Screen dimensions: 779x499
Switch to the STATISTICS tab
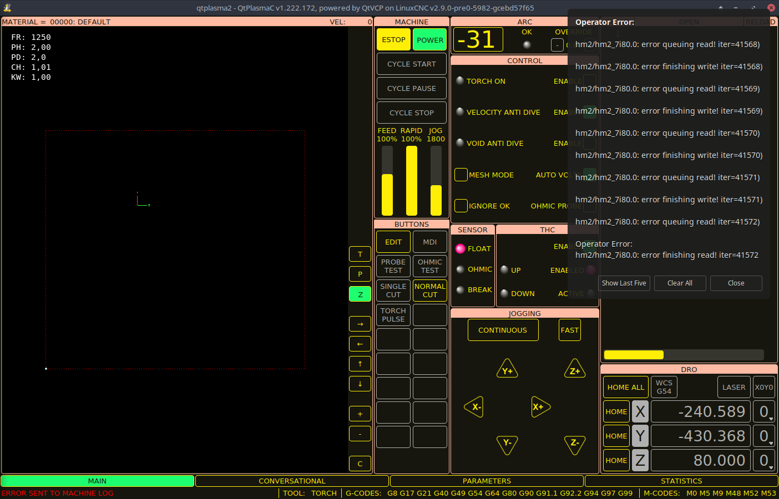(x=681, y=481)
